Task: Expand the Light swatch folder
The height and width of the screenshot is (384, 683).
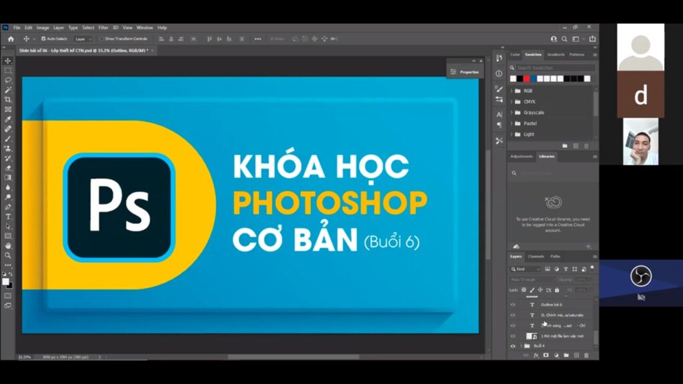Action: pyautogui.click(x=512, y=134)
